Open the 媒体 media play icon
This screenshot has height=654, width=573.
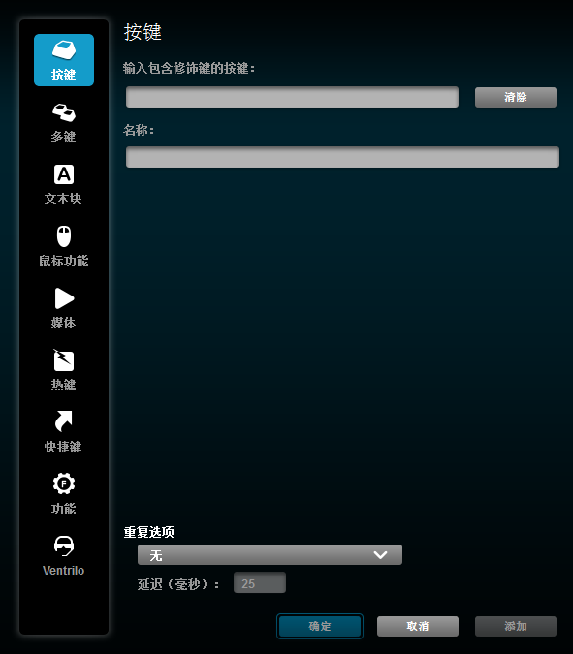(x=64, y=298)
